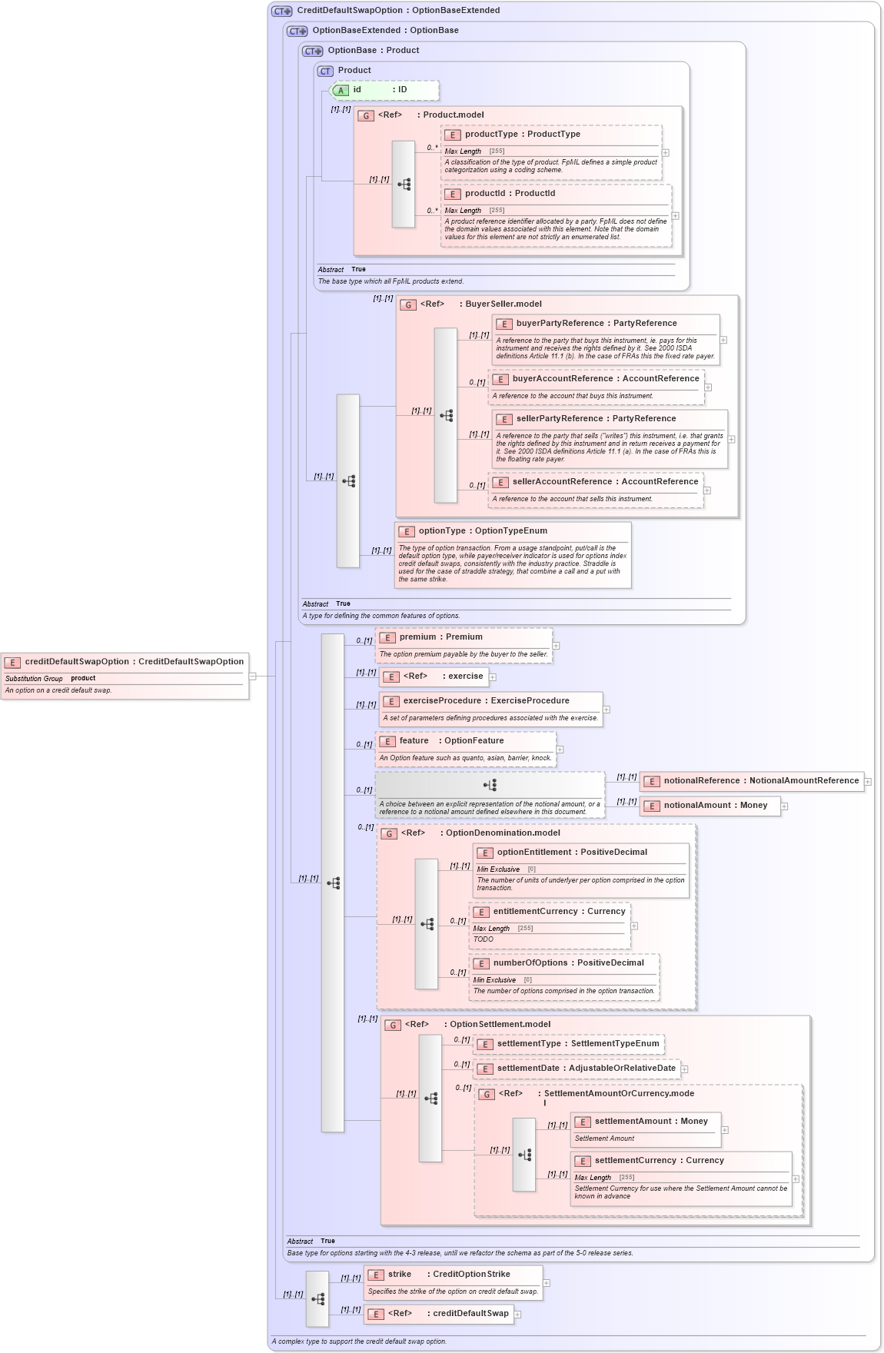This screenshot has height=1353, width=884.
Task: Click the sequence compositor icon inside Product.model
Action: pyautogui.click(x=404, y=184)
